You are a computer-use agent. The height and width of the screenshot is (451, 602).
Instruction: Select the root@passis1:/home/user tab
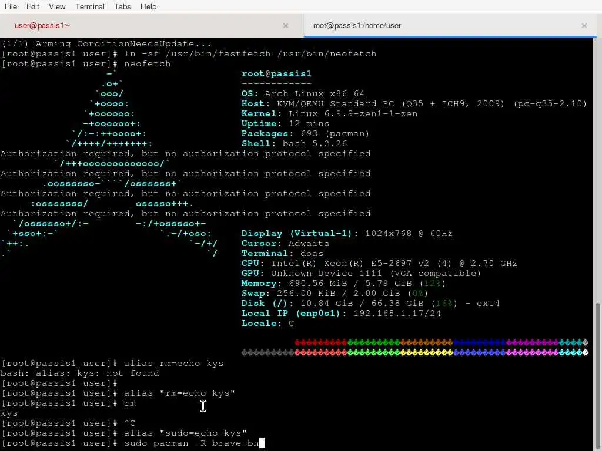pos(450,26)
